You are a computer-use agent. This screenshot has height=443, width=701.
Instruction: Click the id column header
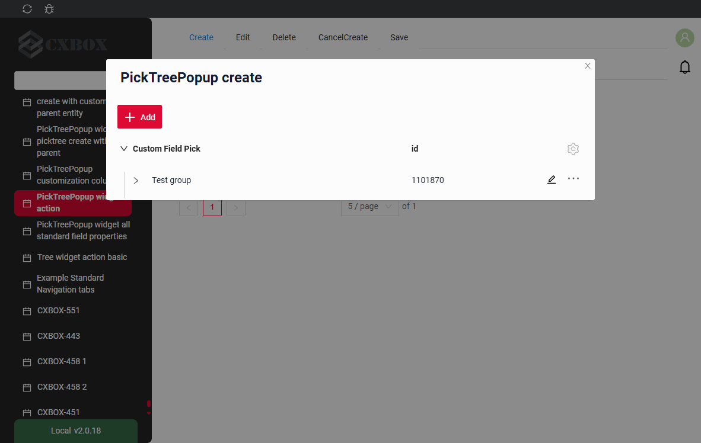pyautogui.click(x=415, y=149)
